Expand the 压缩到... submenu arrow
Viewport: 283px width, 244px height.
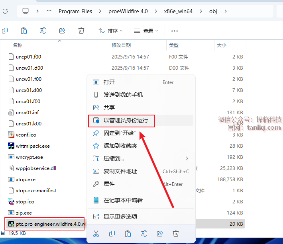coord(187,158)
